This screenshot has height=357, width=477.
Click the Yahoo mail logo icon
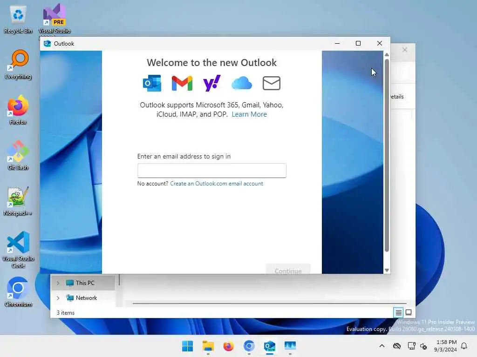(212, 83)
